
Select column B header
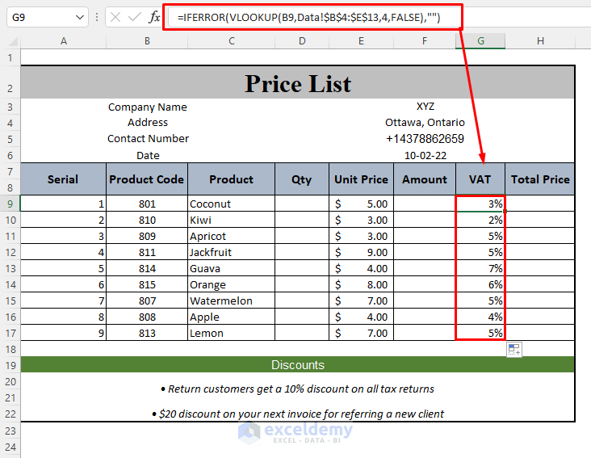147,41
